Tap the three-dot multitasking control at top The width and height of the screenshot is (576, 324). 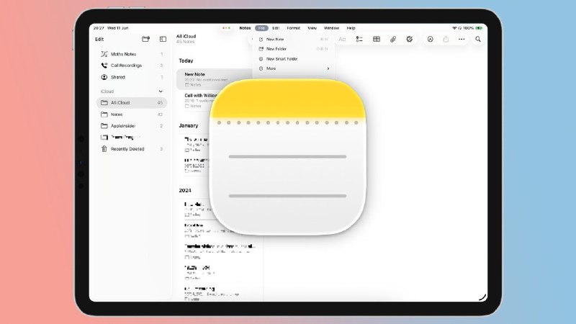click(x=226, y=28)
